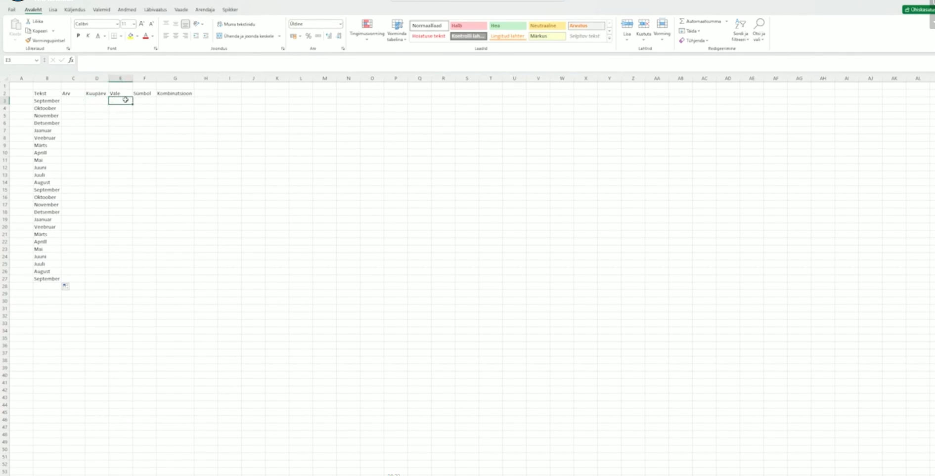Open Otsi ja vali find and select
This screenshot has height=476, width=935.
(759, 30)
